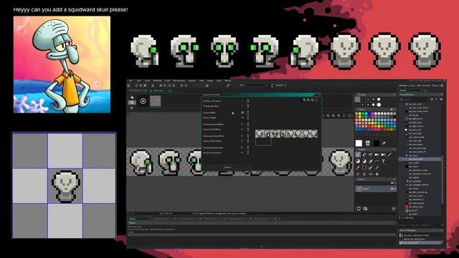Viewport: 459px width, 258px height.
Task: Click the Brush Size stepper arrows
Action: [x=272, y=85]
